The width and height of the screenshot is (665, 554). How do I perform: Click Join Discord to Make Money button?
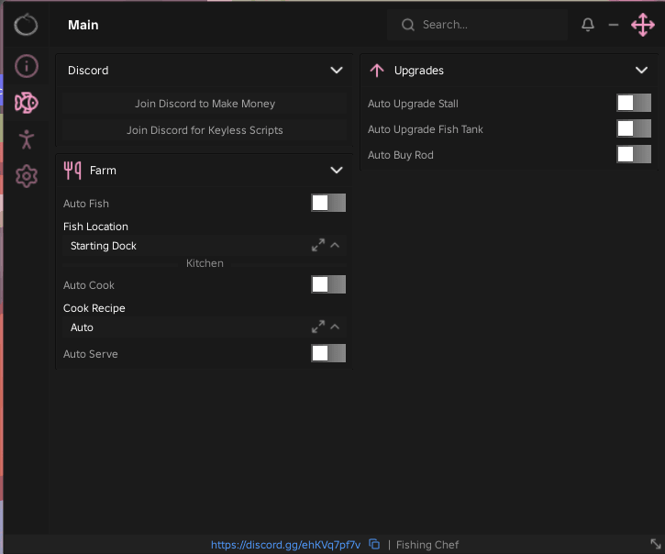[205, 104]
